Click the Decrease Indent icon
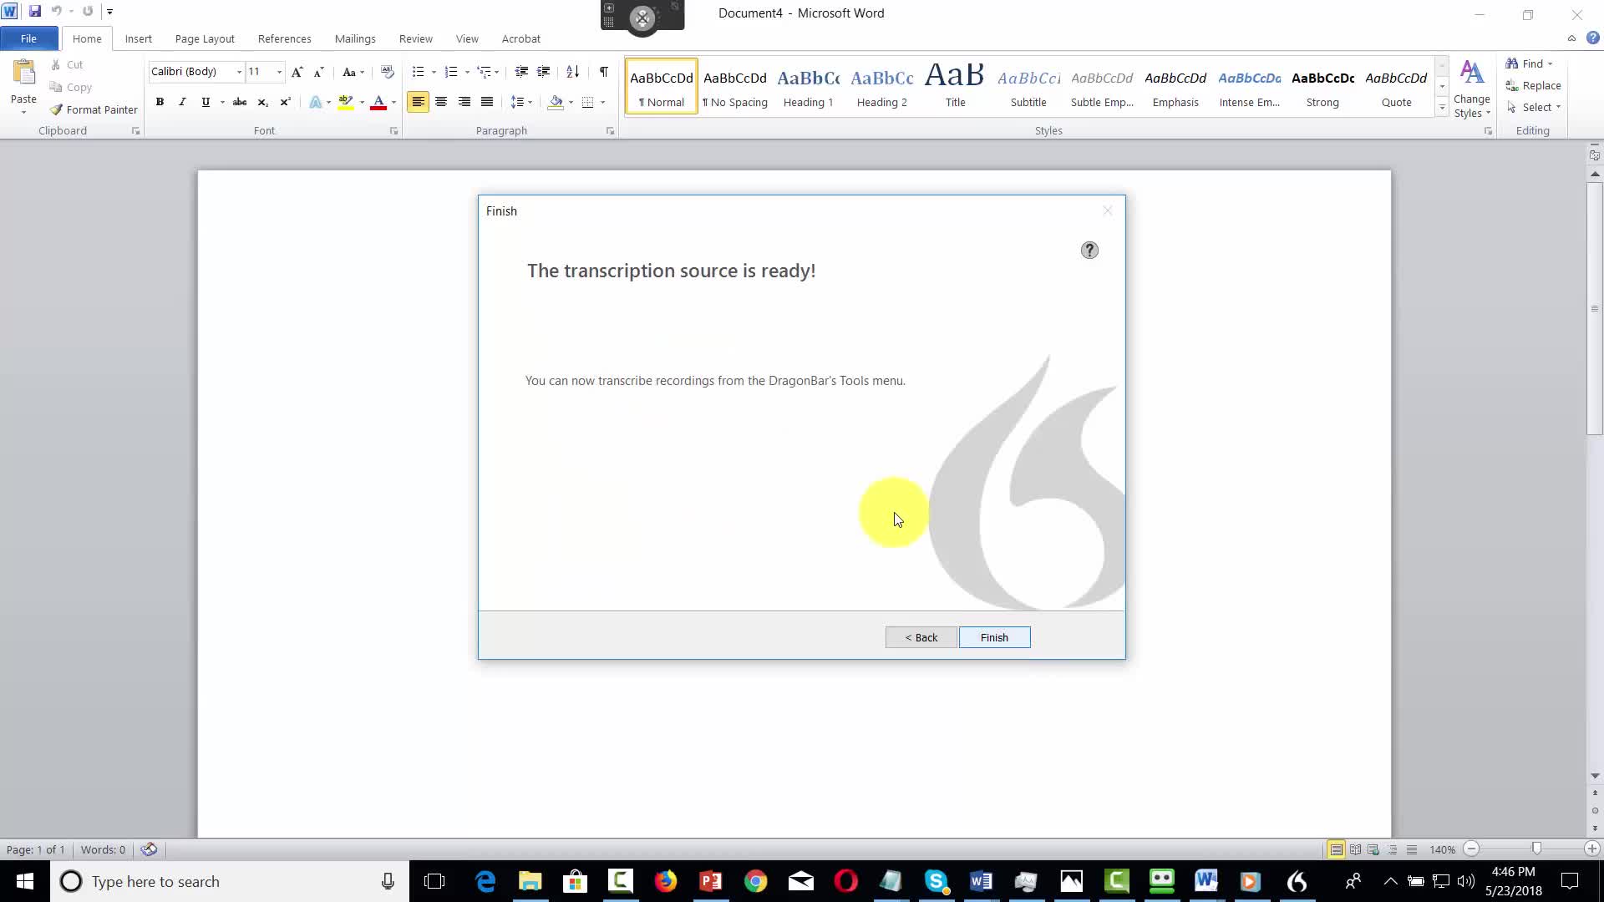 pos(521,72)
